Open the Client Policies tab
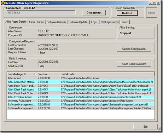The image size is (163, 133). coord(37,22)
